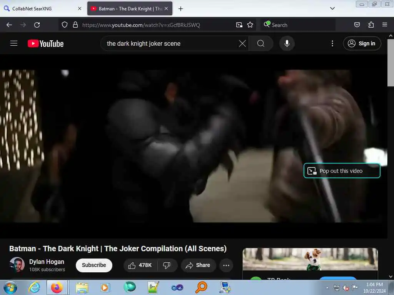
Task: Close the Batman YouTube tab
Action: click(x=166, y=8)
